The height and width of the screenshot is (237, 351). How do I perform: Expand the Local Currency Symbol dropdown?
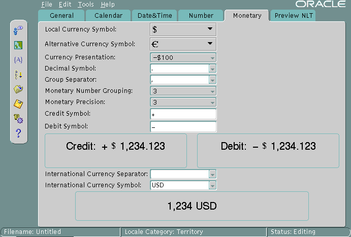[x=210, y=29]
